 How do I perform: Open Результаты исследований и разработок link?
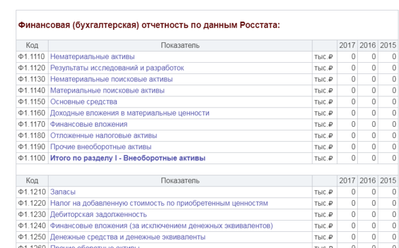click(x=117, y=68)
